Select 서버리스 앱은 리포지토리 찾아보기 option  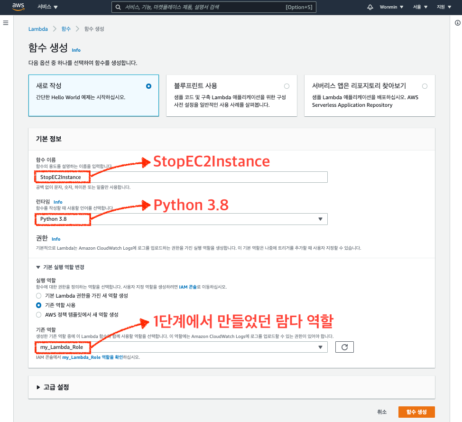370,95
